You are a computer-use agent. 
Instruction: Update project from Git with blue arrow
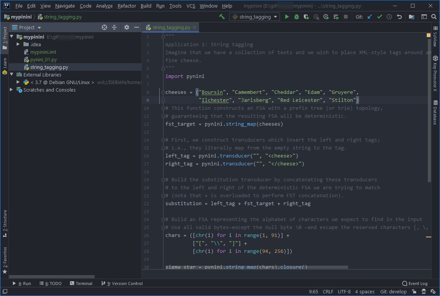pyautogui.click(x=370, y=17)
